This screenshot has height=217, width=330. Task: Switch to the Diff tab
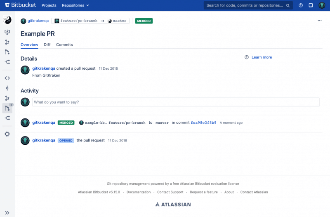pyautogui.click(x=47, y=45)
